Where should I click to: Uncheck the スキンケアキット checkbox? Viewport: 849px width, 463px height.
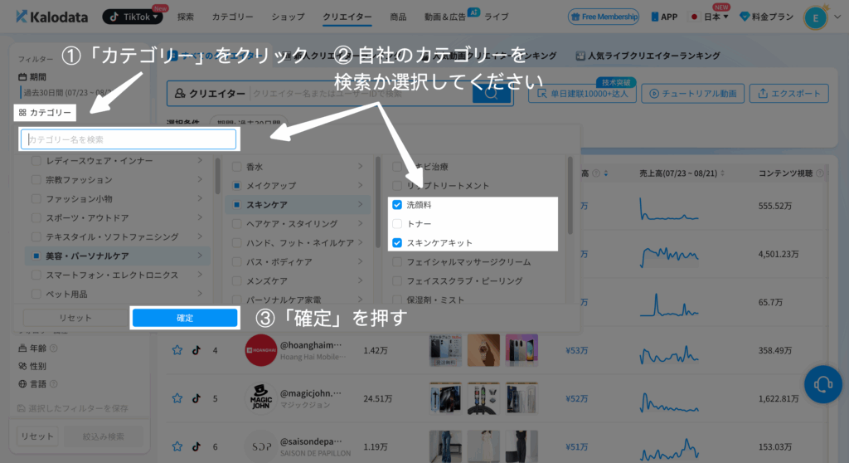click(x=397, y=242)
